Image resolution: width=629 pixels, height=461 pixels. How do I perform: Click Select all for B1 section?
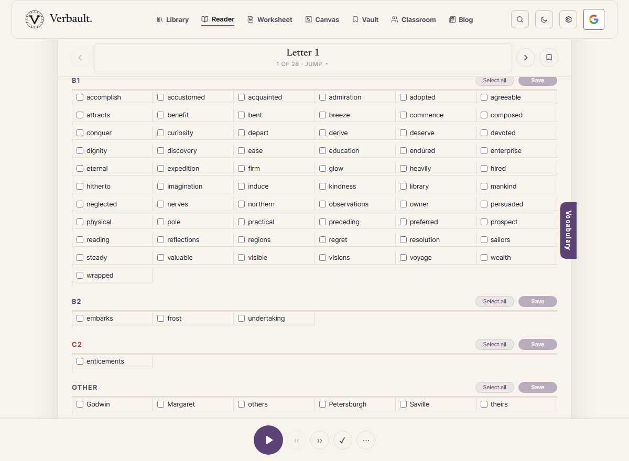(x=495, y=81)
